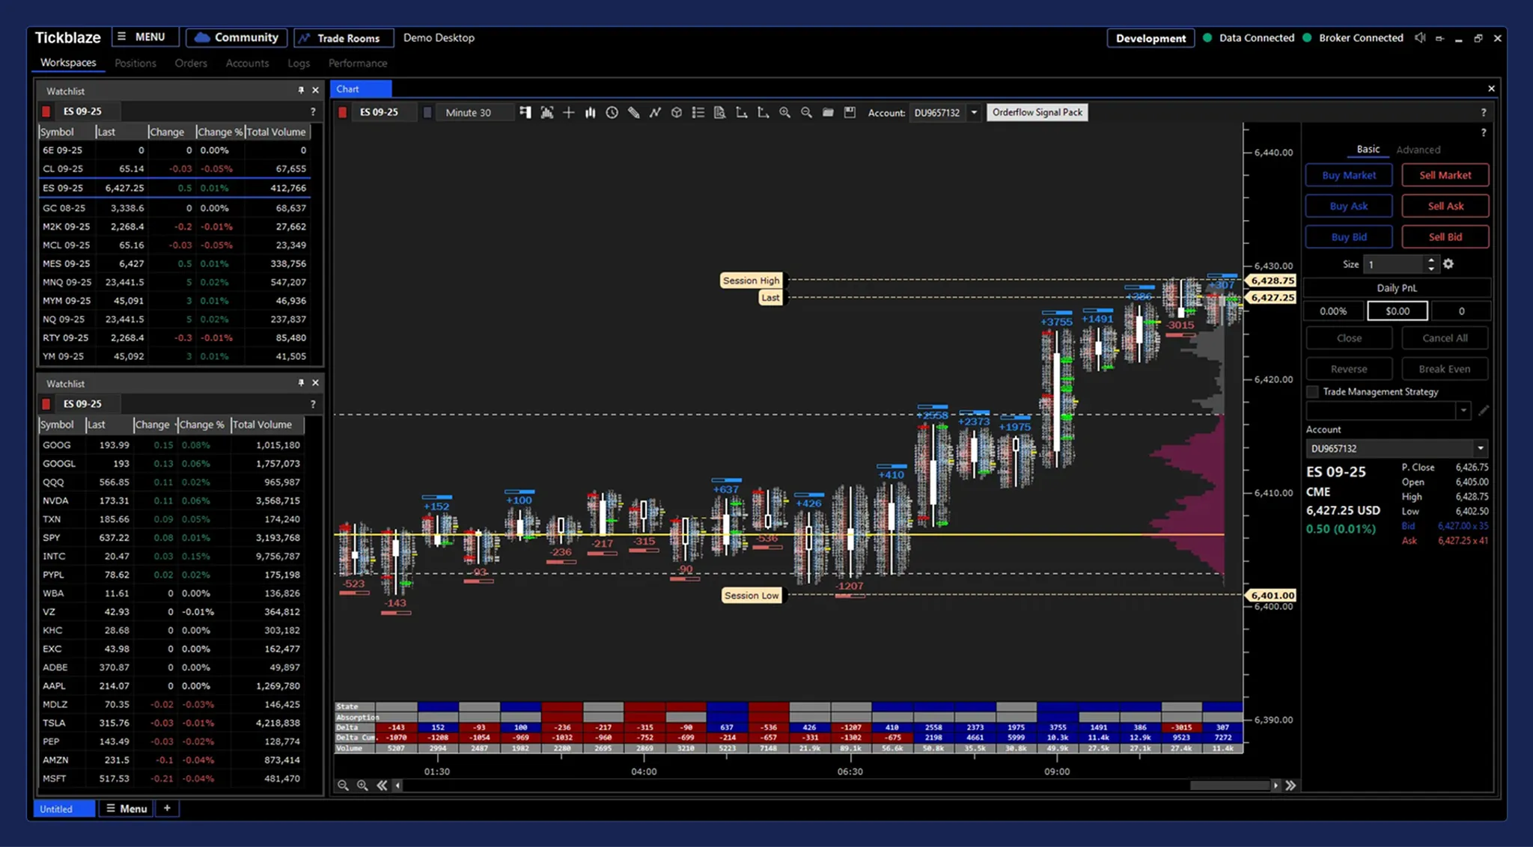Pin the top Watchlist panel
Image resolution: width=1533 pixels, height=847 pixels.
coord(301,90)
